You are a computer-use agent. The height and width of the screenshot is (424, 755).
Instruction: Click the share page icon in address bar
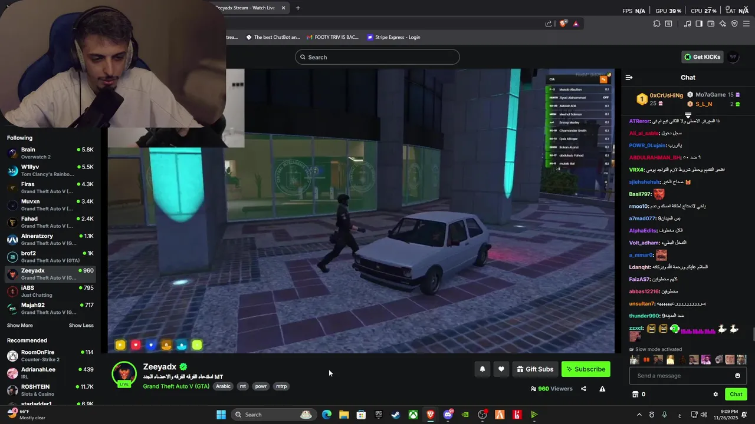(549, 24)
